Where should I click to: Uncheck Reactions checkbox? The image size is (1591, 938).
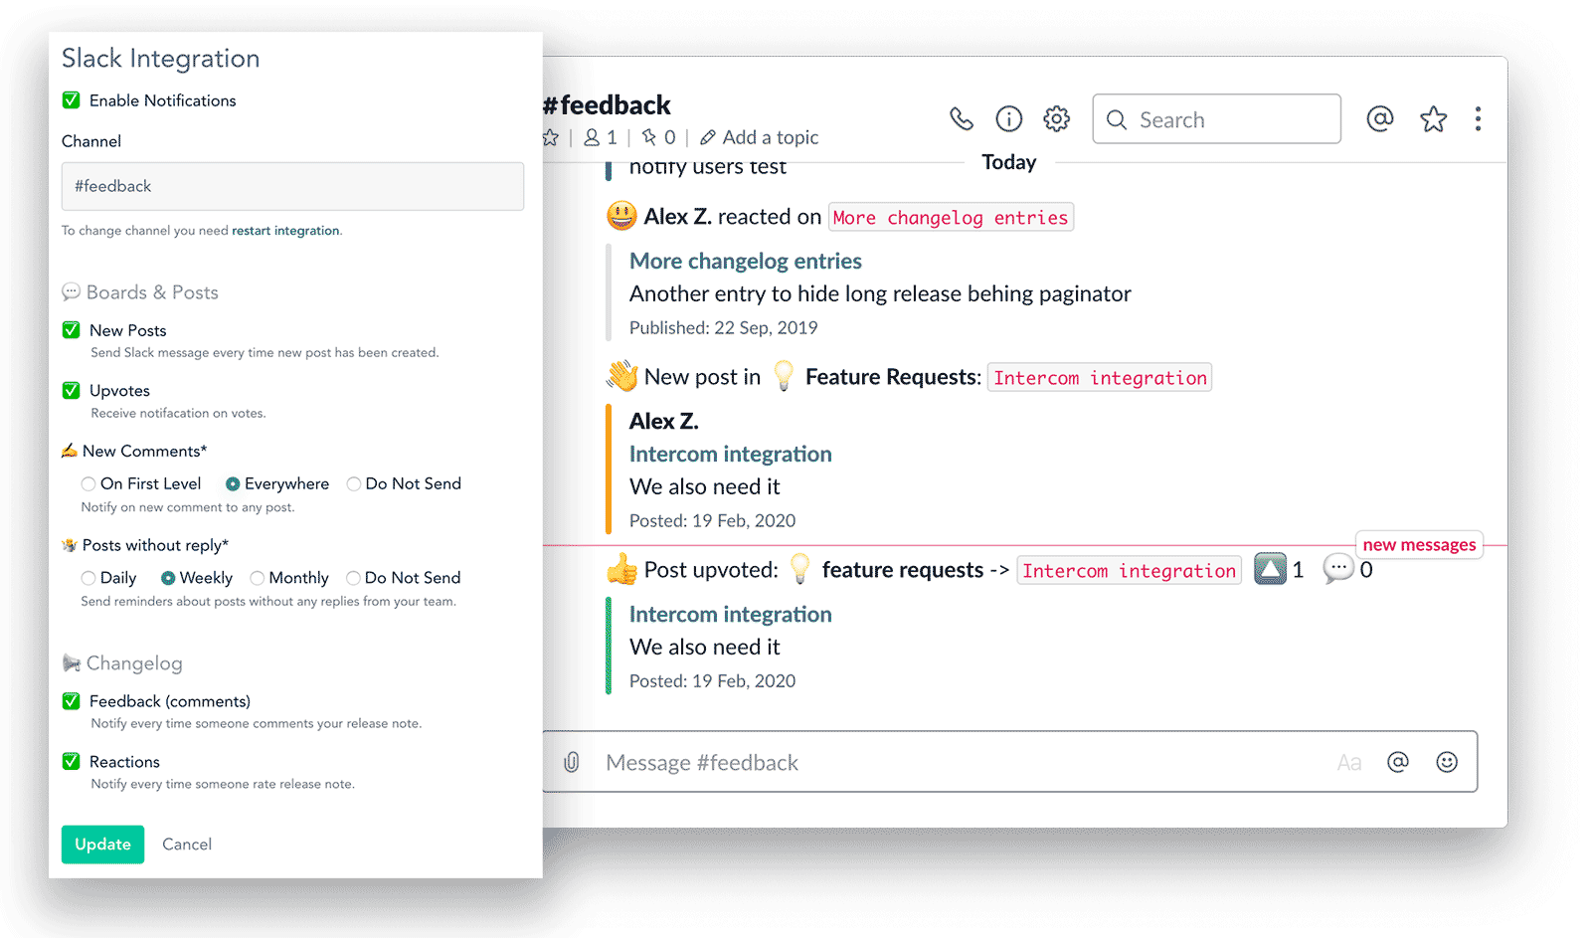coord(72,762)
